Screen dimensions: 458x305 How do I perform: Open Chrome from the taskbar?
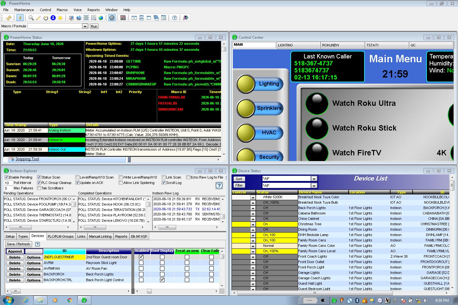(x=69, y=300)
